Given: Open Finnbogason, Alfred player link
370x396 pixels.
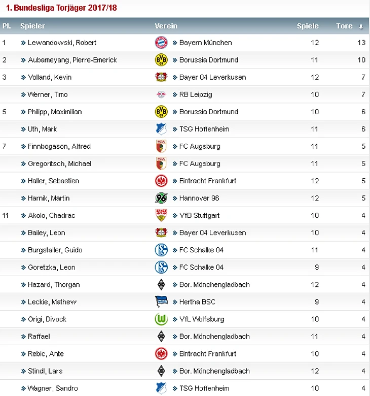Looking at the screenshot, I should click(x=59, y=147).
